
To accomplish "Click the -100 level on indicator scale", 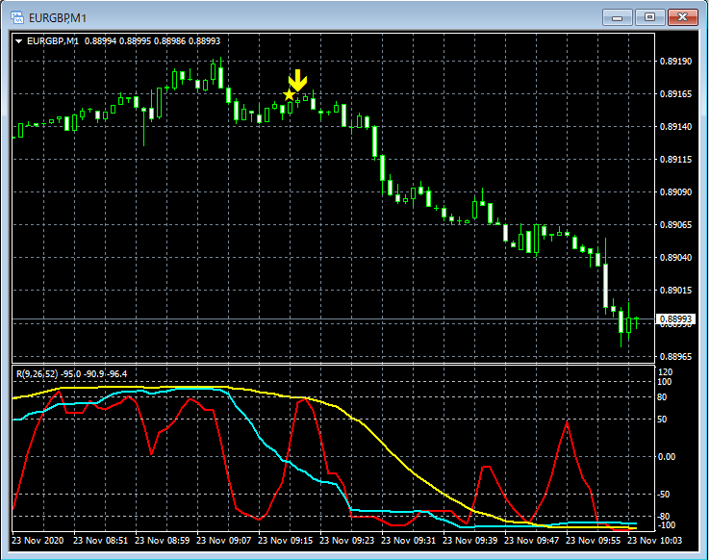I will (x=665, y=525).
